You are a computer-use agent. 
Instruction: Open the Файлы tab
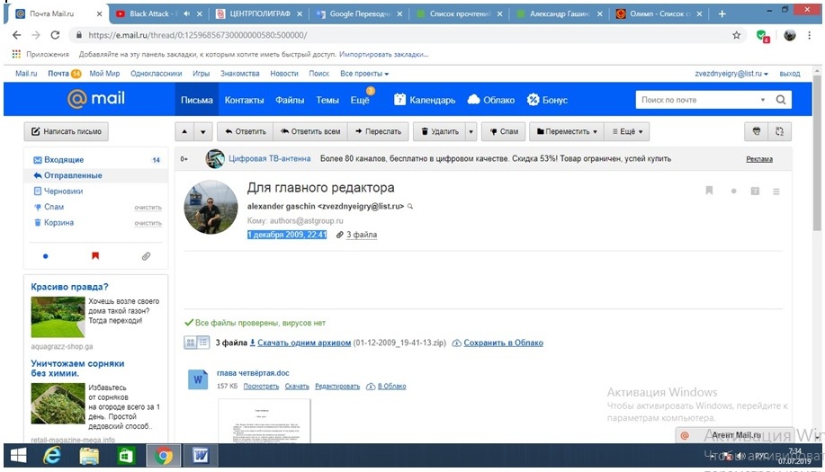[290, 100]
